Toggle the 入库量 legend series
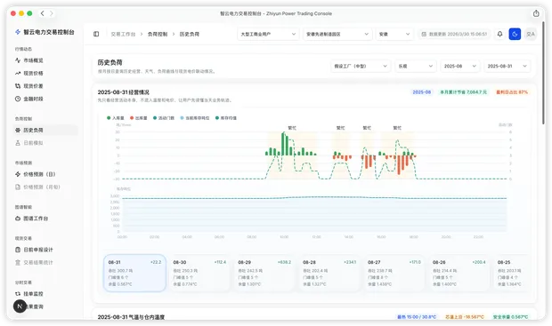 coord(116,118)
